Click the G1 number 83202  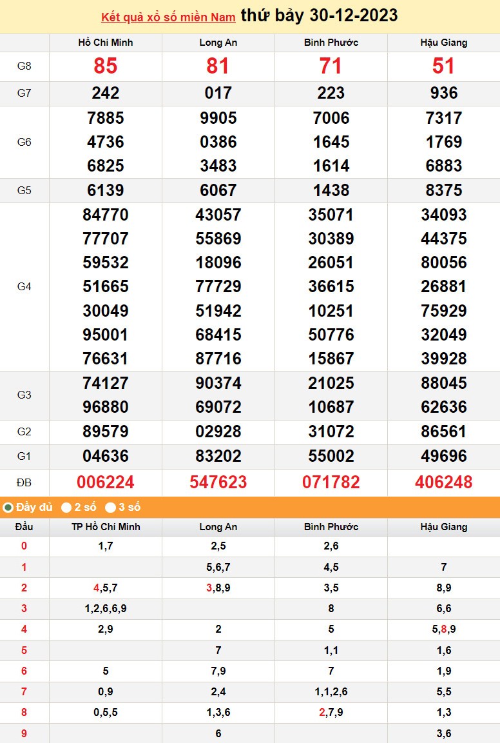(218, 456)
